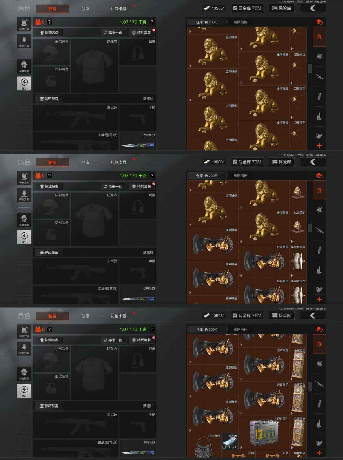The height and width of the screenshot is (460, 343).
Task: Open the 礼包卡券 tab in top header
Action: pyautogui.click(x=118, y=9)
